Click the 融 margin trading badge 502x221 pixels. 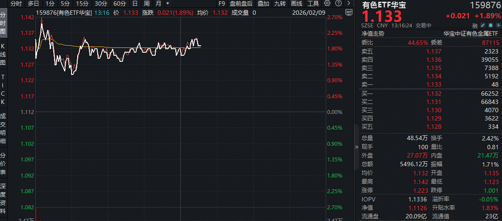475,26
